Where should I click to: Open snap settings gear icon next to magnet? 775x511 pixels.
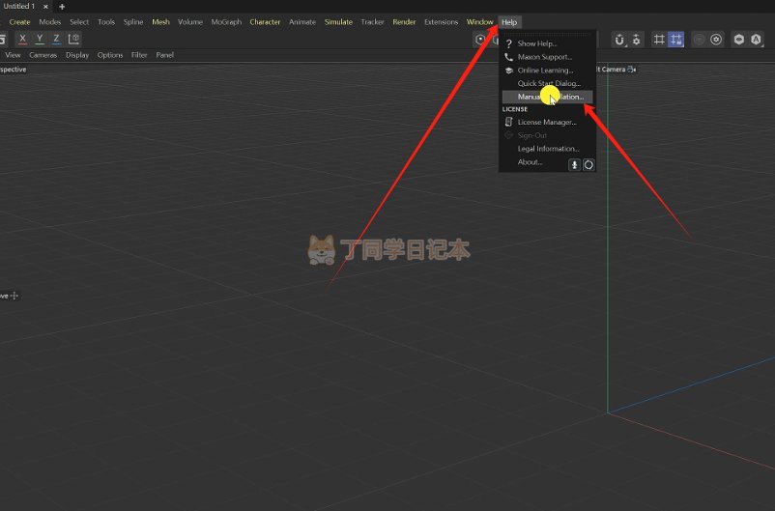pos(636,40)
